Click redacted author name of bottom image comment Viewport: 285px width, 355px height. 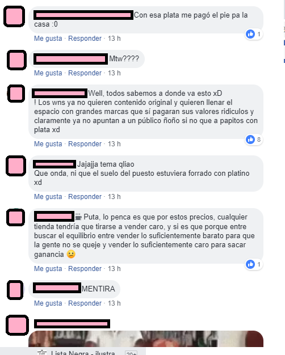click(x=72, y=324)
